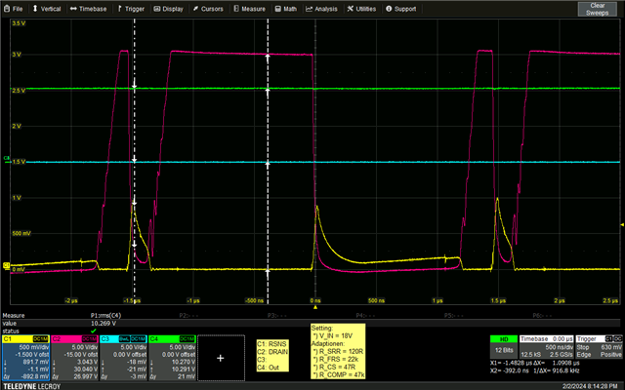The width and height of the screenshot is (625, 390).
Task: Select the yellow C1 channel descriptor box
Action: (24, 357)
